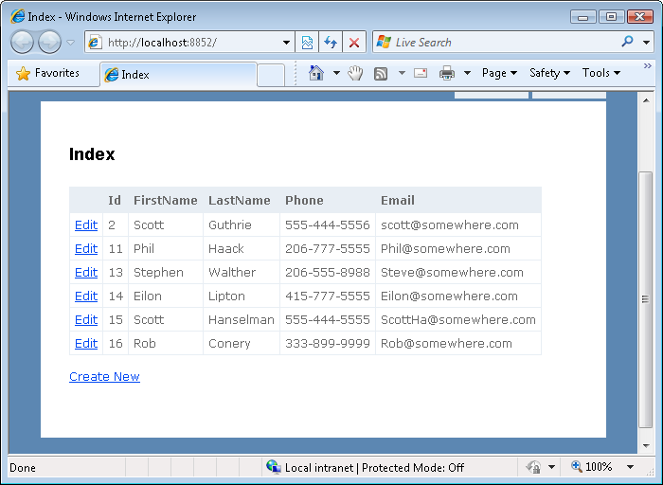The image size is (663, 485).
Task: Go to Home page via house icon
Action: click(316, 73)
